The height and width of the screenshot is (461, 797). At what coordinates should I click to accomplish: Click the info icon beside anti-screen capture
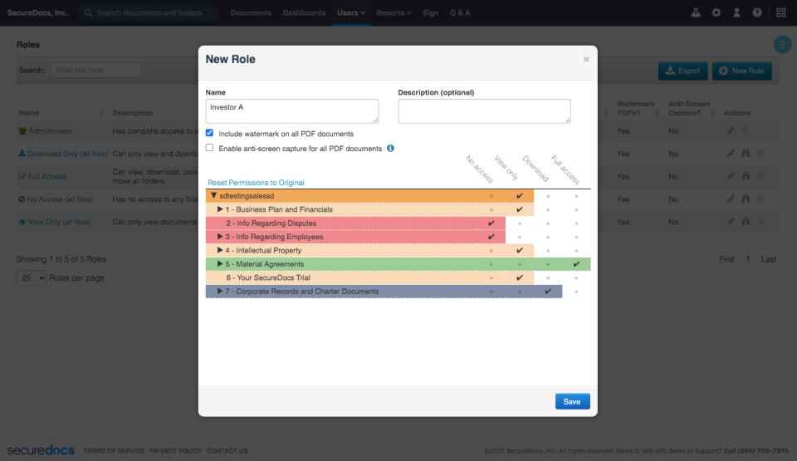390,149
